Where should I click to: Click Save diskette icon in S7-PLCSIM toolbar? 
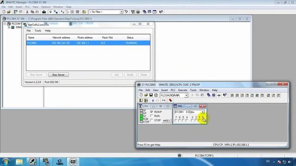pos(151,95)
